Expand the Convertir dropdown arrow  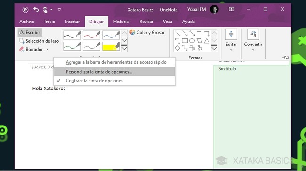pyautogui.click(x=253, y=50)
